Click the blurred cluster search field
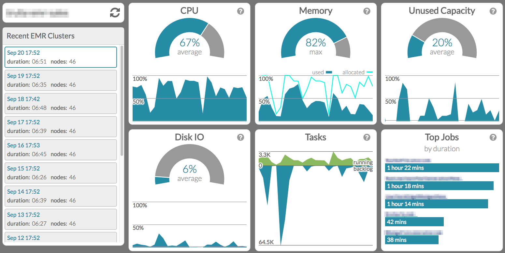 coord(55,13)
